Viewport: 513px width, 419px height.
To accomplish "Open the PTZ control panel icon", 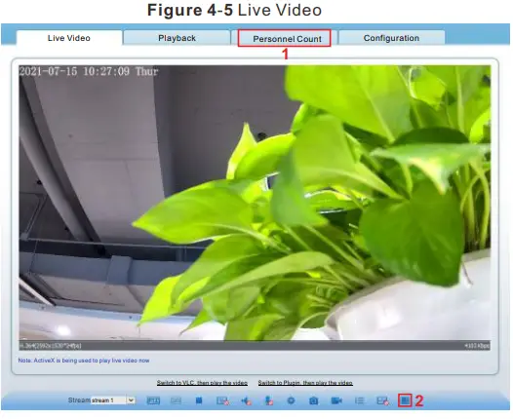I will click(x=153, y=400).
